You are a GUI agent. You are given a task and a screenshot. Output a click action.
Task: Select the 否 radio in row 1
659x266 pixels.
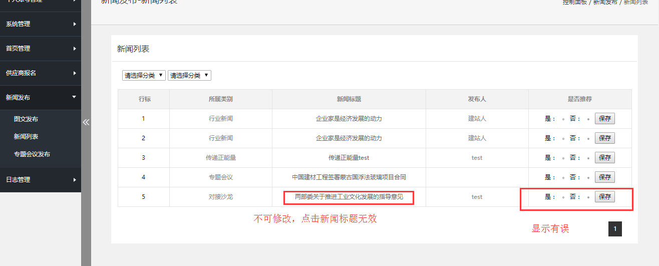[x=588, y=119]
